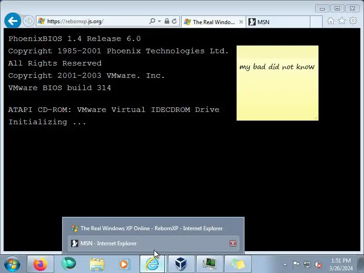364x273 pixels.
Task: Click the 'VMware BIOS build 314' line
Action: coord(60,88)
